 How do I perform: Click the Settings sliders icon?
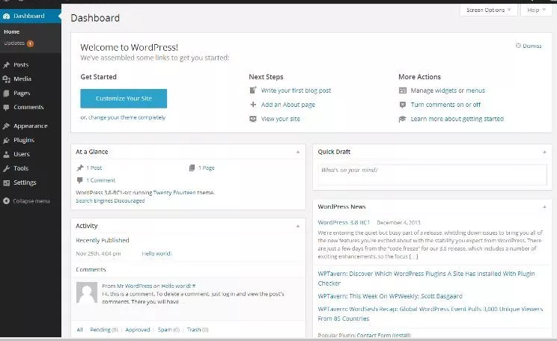[6, 182]
